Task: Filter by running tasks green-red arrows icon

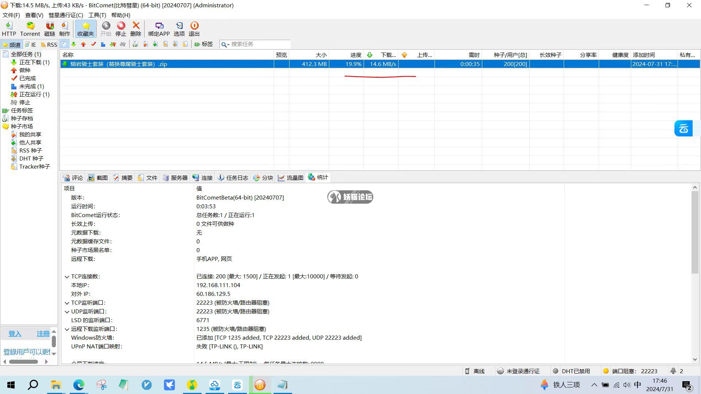Action: pos(113,44)
